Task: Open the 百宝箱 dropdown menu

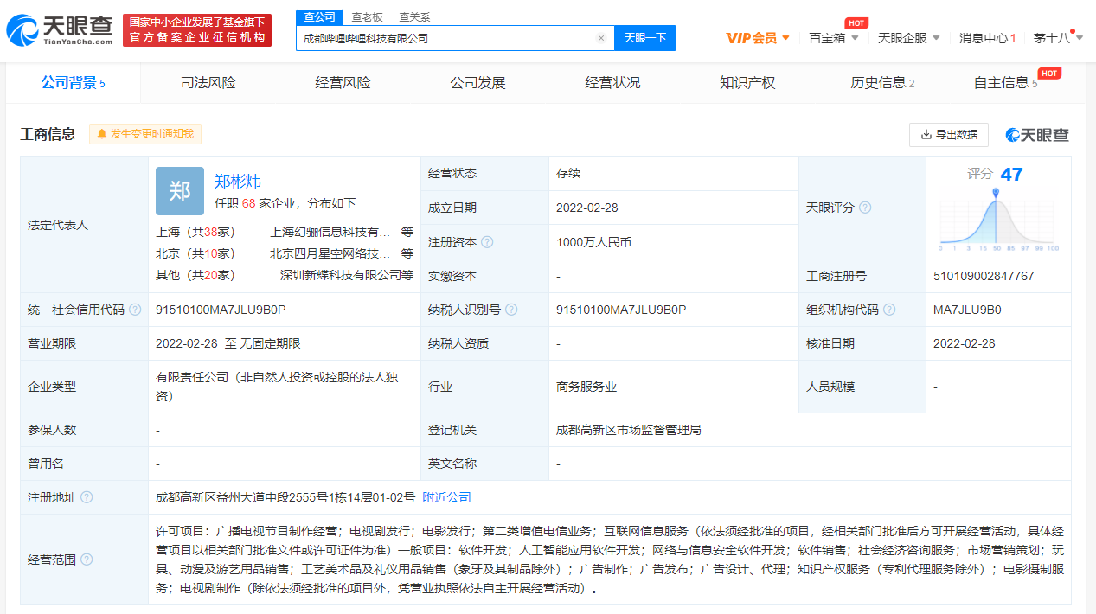Action: (x=833, y=38)
